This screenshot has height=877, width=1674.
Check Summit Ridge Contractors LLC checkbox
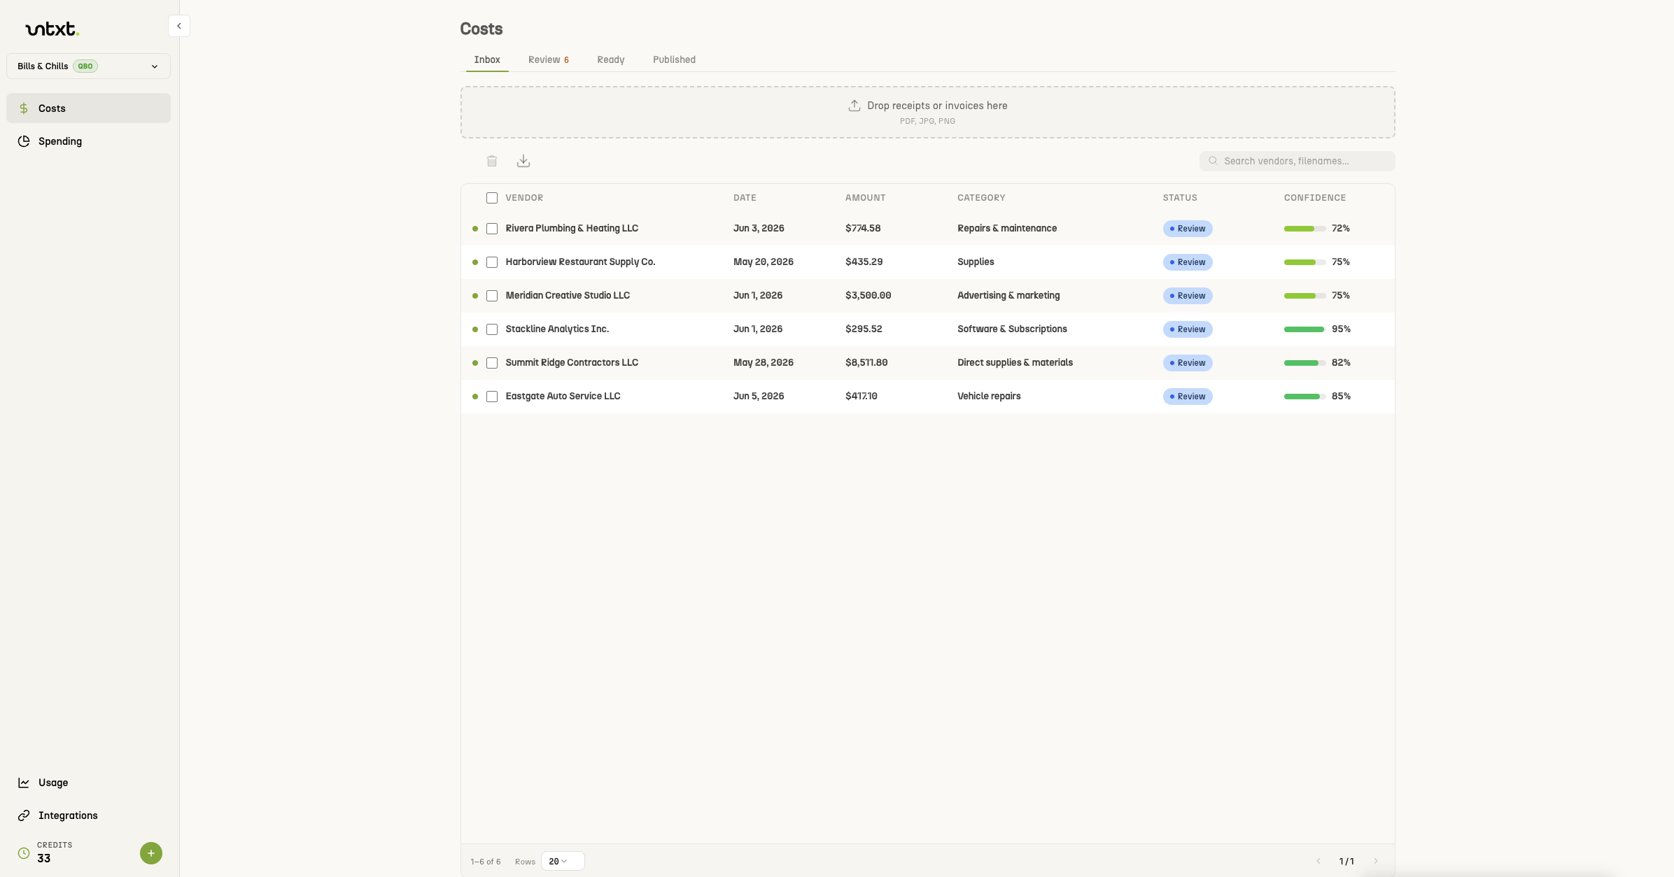point(492,363)
